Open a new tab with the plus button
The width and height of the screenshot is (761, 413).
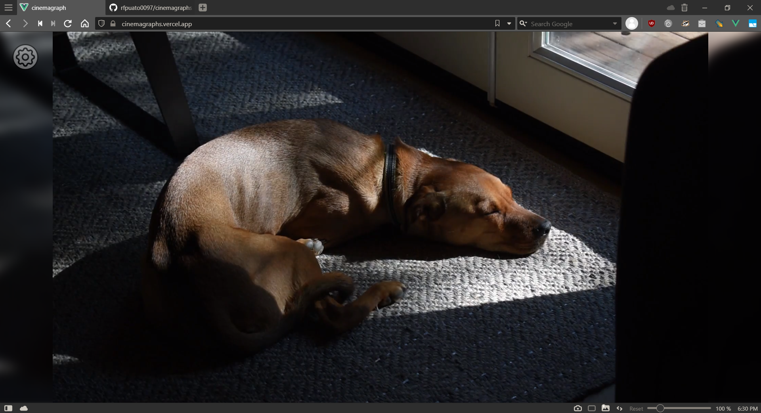203,8
